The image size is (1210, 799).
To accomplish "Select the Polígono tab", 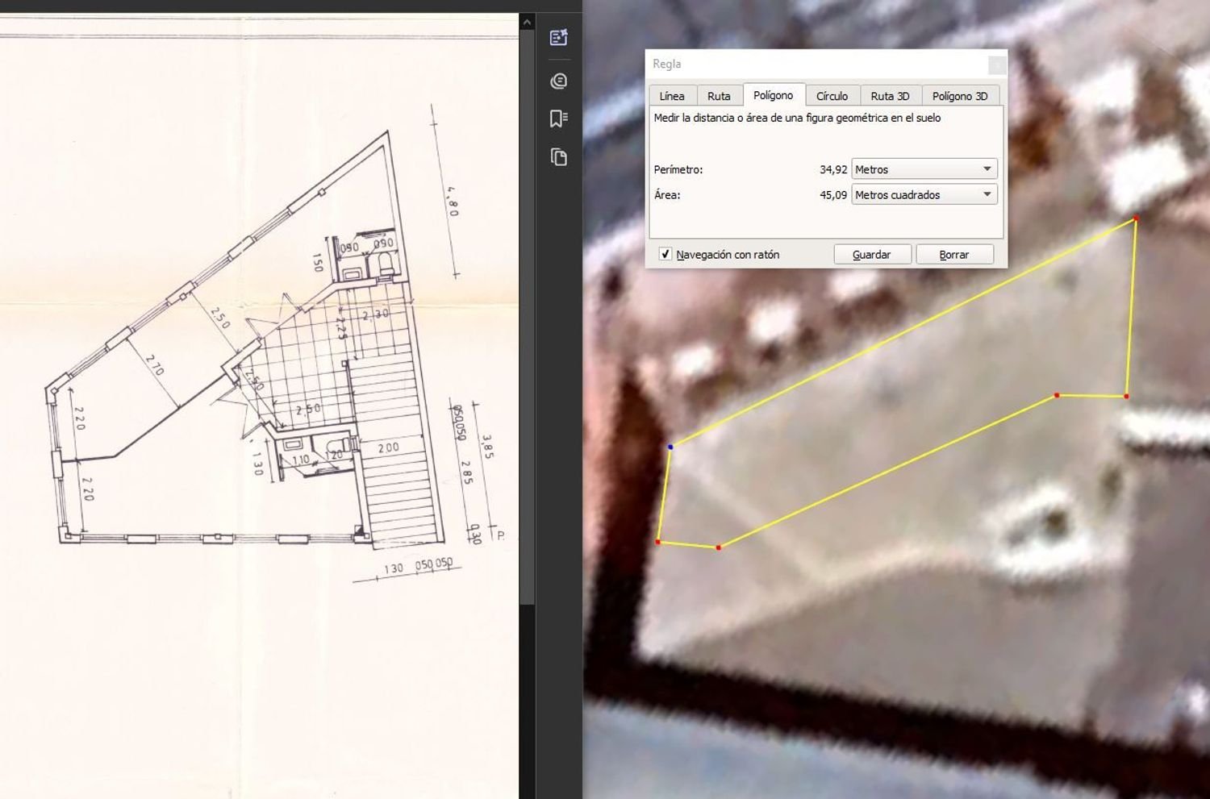I will click(x=773, y=95).
